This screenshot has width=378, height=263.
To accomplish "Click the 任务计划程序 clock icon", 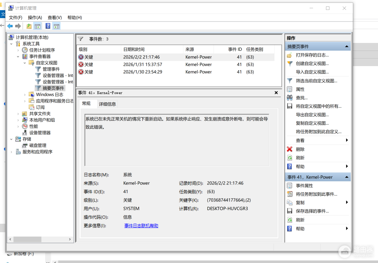I will pos(25,50).
